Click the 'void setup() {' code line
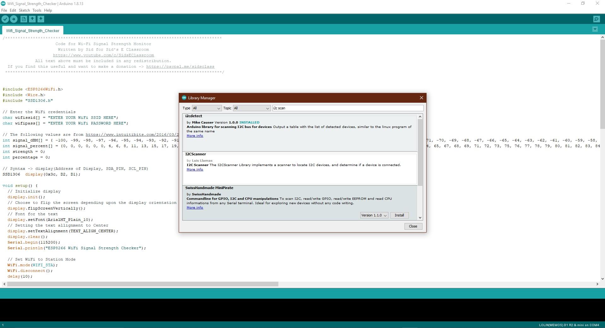The image size is (605, 328). [x=20, y=186]
